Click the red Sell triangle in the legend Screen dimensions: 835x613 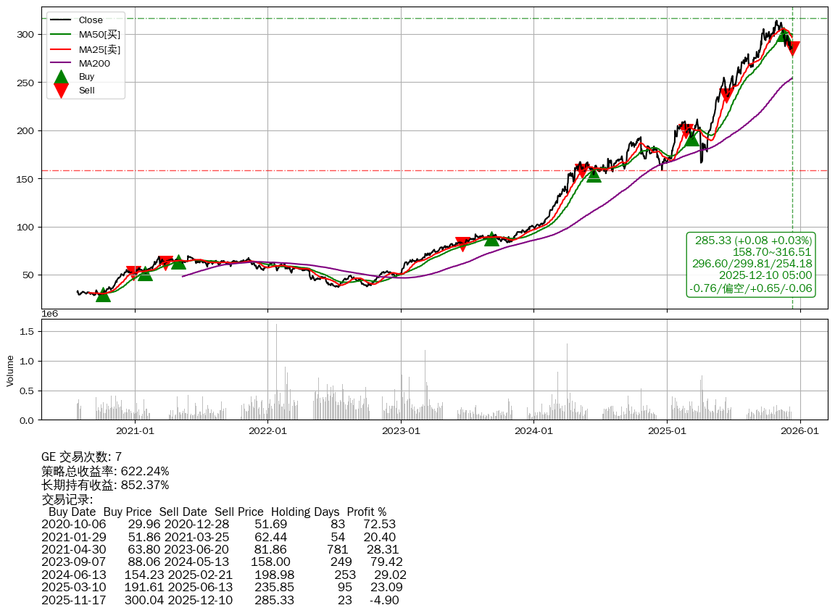62,91
